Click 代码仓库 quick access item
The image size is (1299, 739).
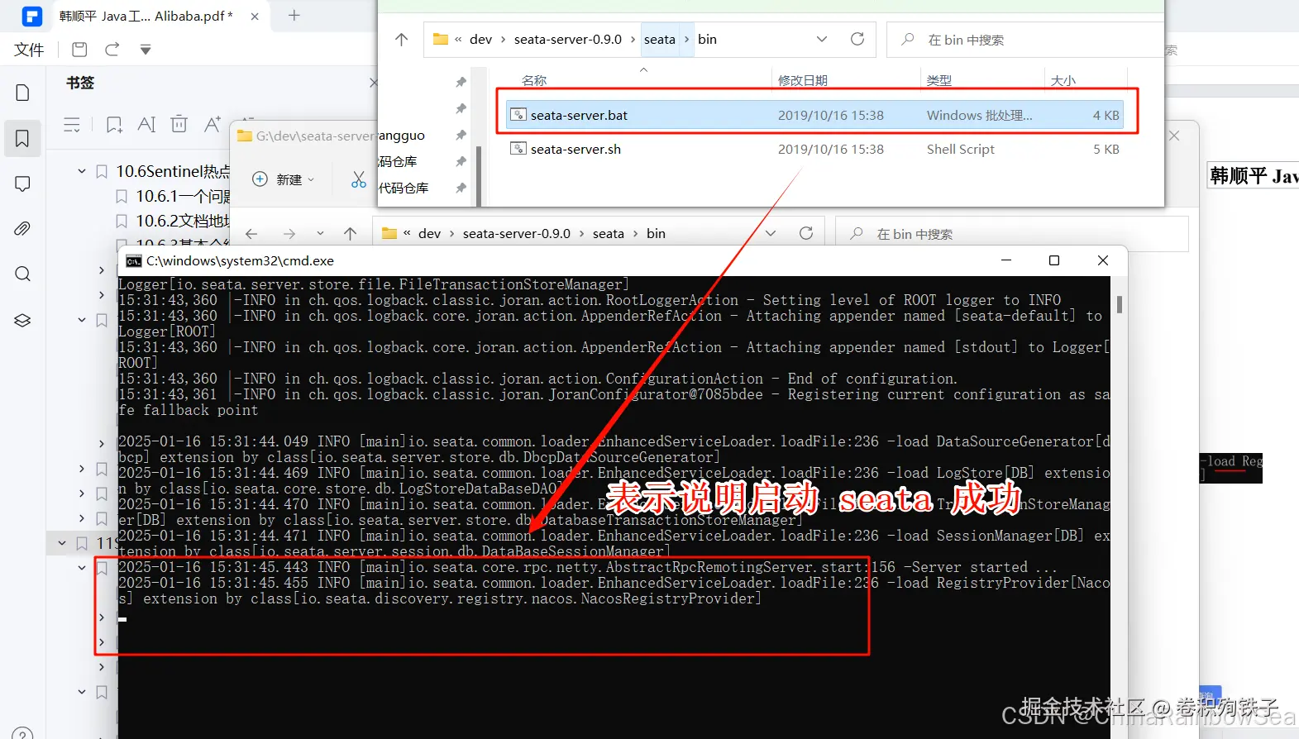(x=404, y=188)
